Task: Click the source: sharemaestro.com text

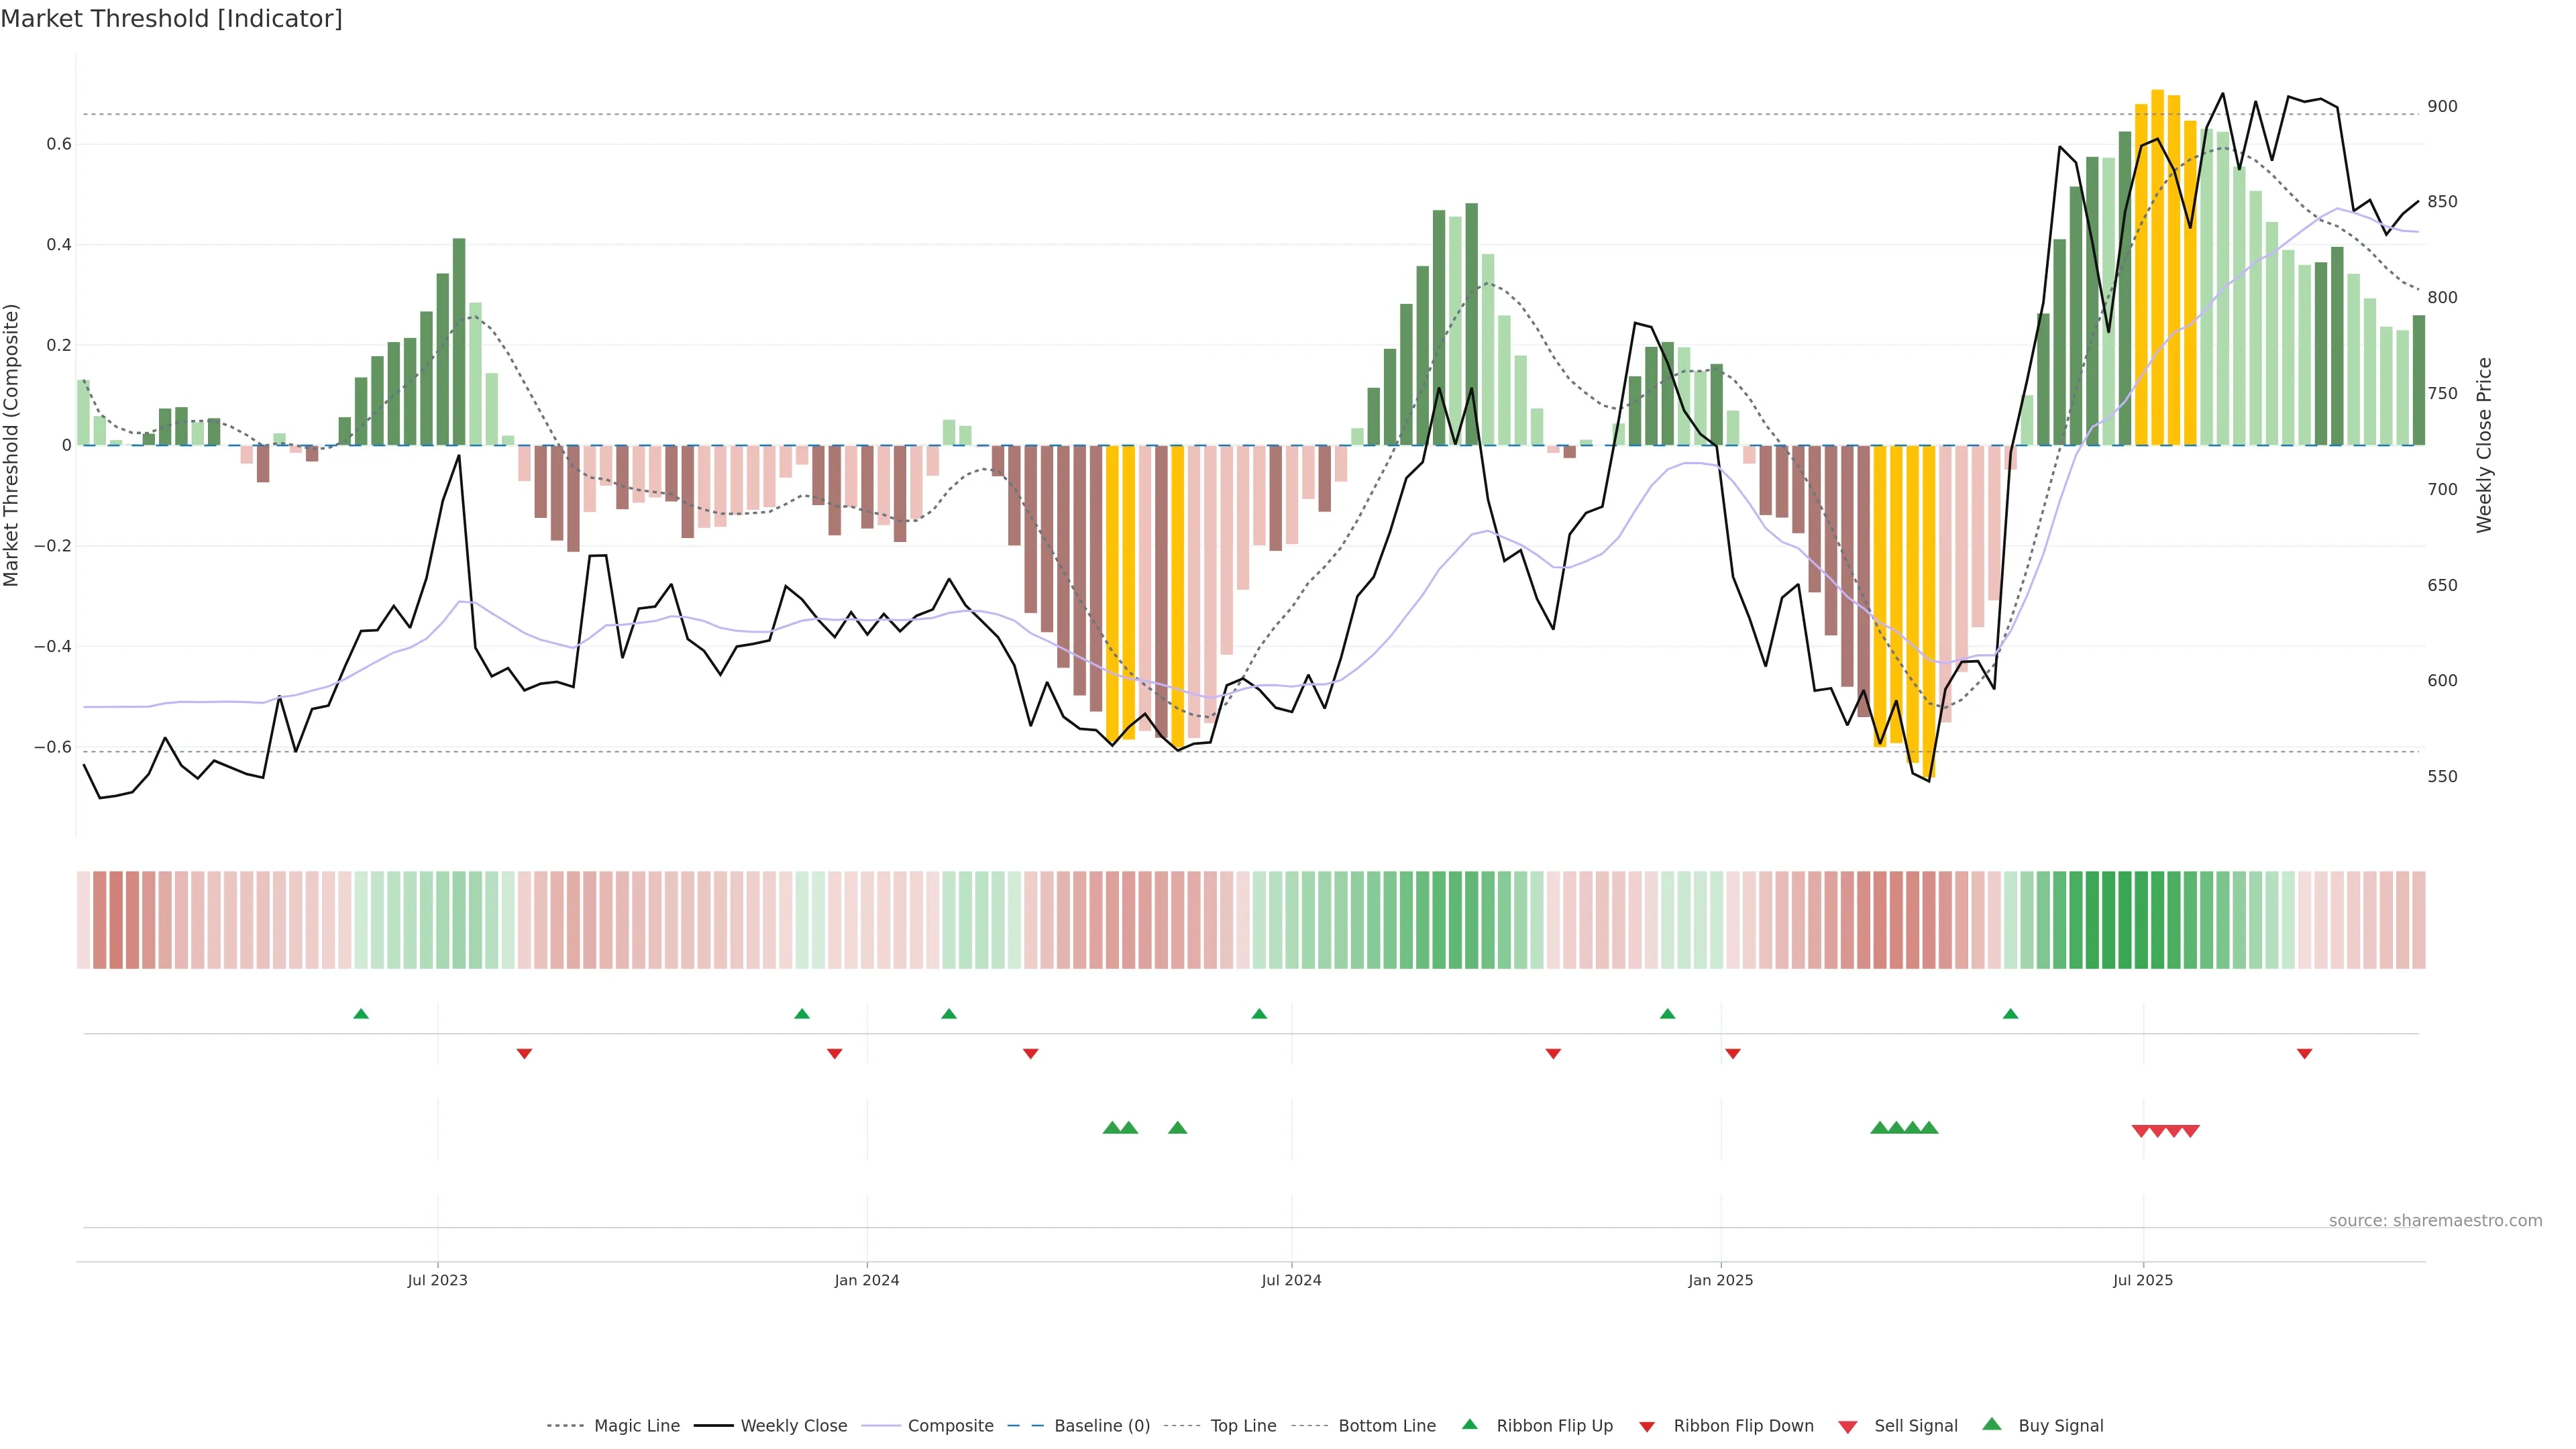Action: click(2435, 1220)
